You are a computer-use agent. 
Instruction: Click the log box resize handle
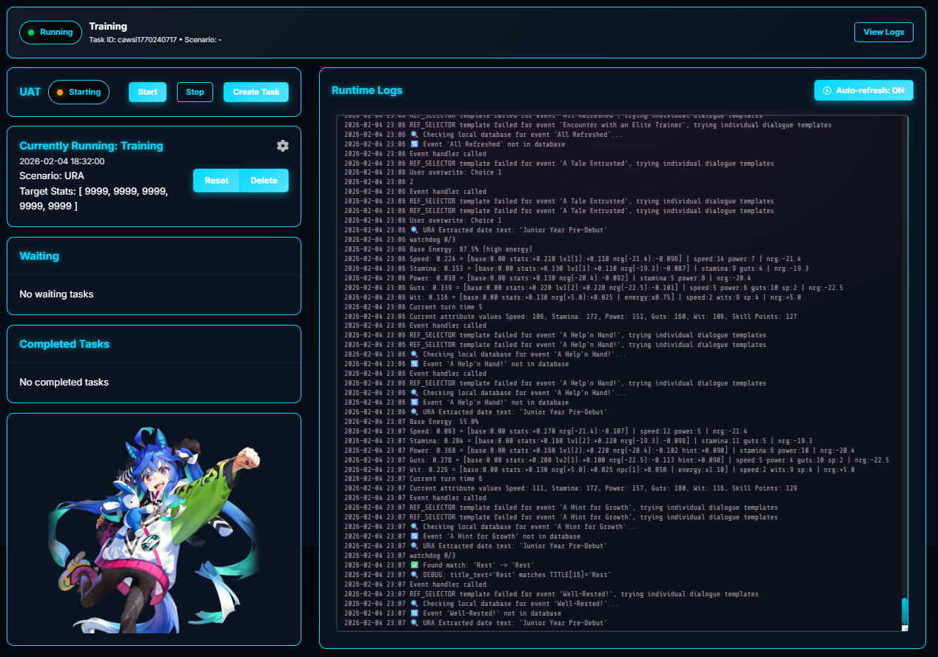coord(904,627)
